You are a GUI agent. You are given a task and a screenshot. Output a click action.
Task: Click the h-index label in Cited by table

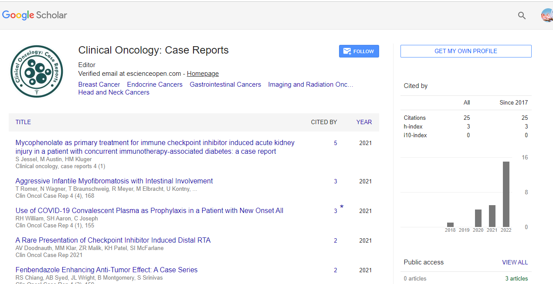pos(413,126)
